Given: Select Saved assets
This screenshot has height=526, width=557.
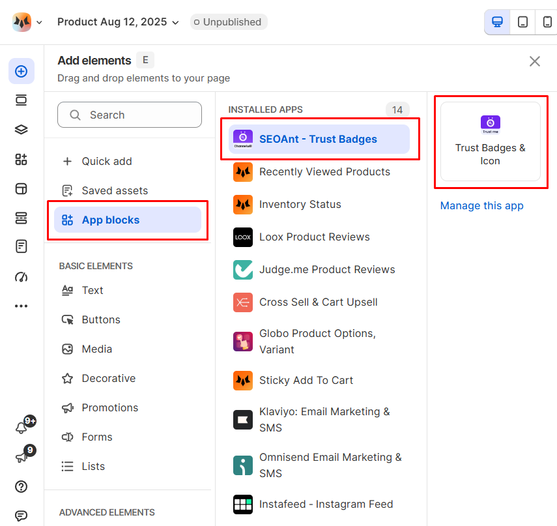Looking at the screenshot, I should pos(128,190).
